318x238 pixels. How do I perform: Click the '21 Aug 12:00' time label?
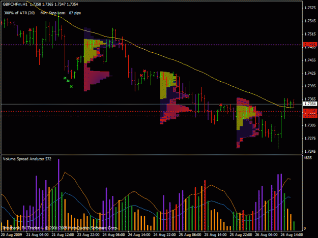click(63, 235)
